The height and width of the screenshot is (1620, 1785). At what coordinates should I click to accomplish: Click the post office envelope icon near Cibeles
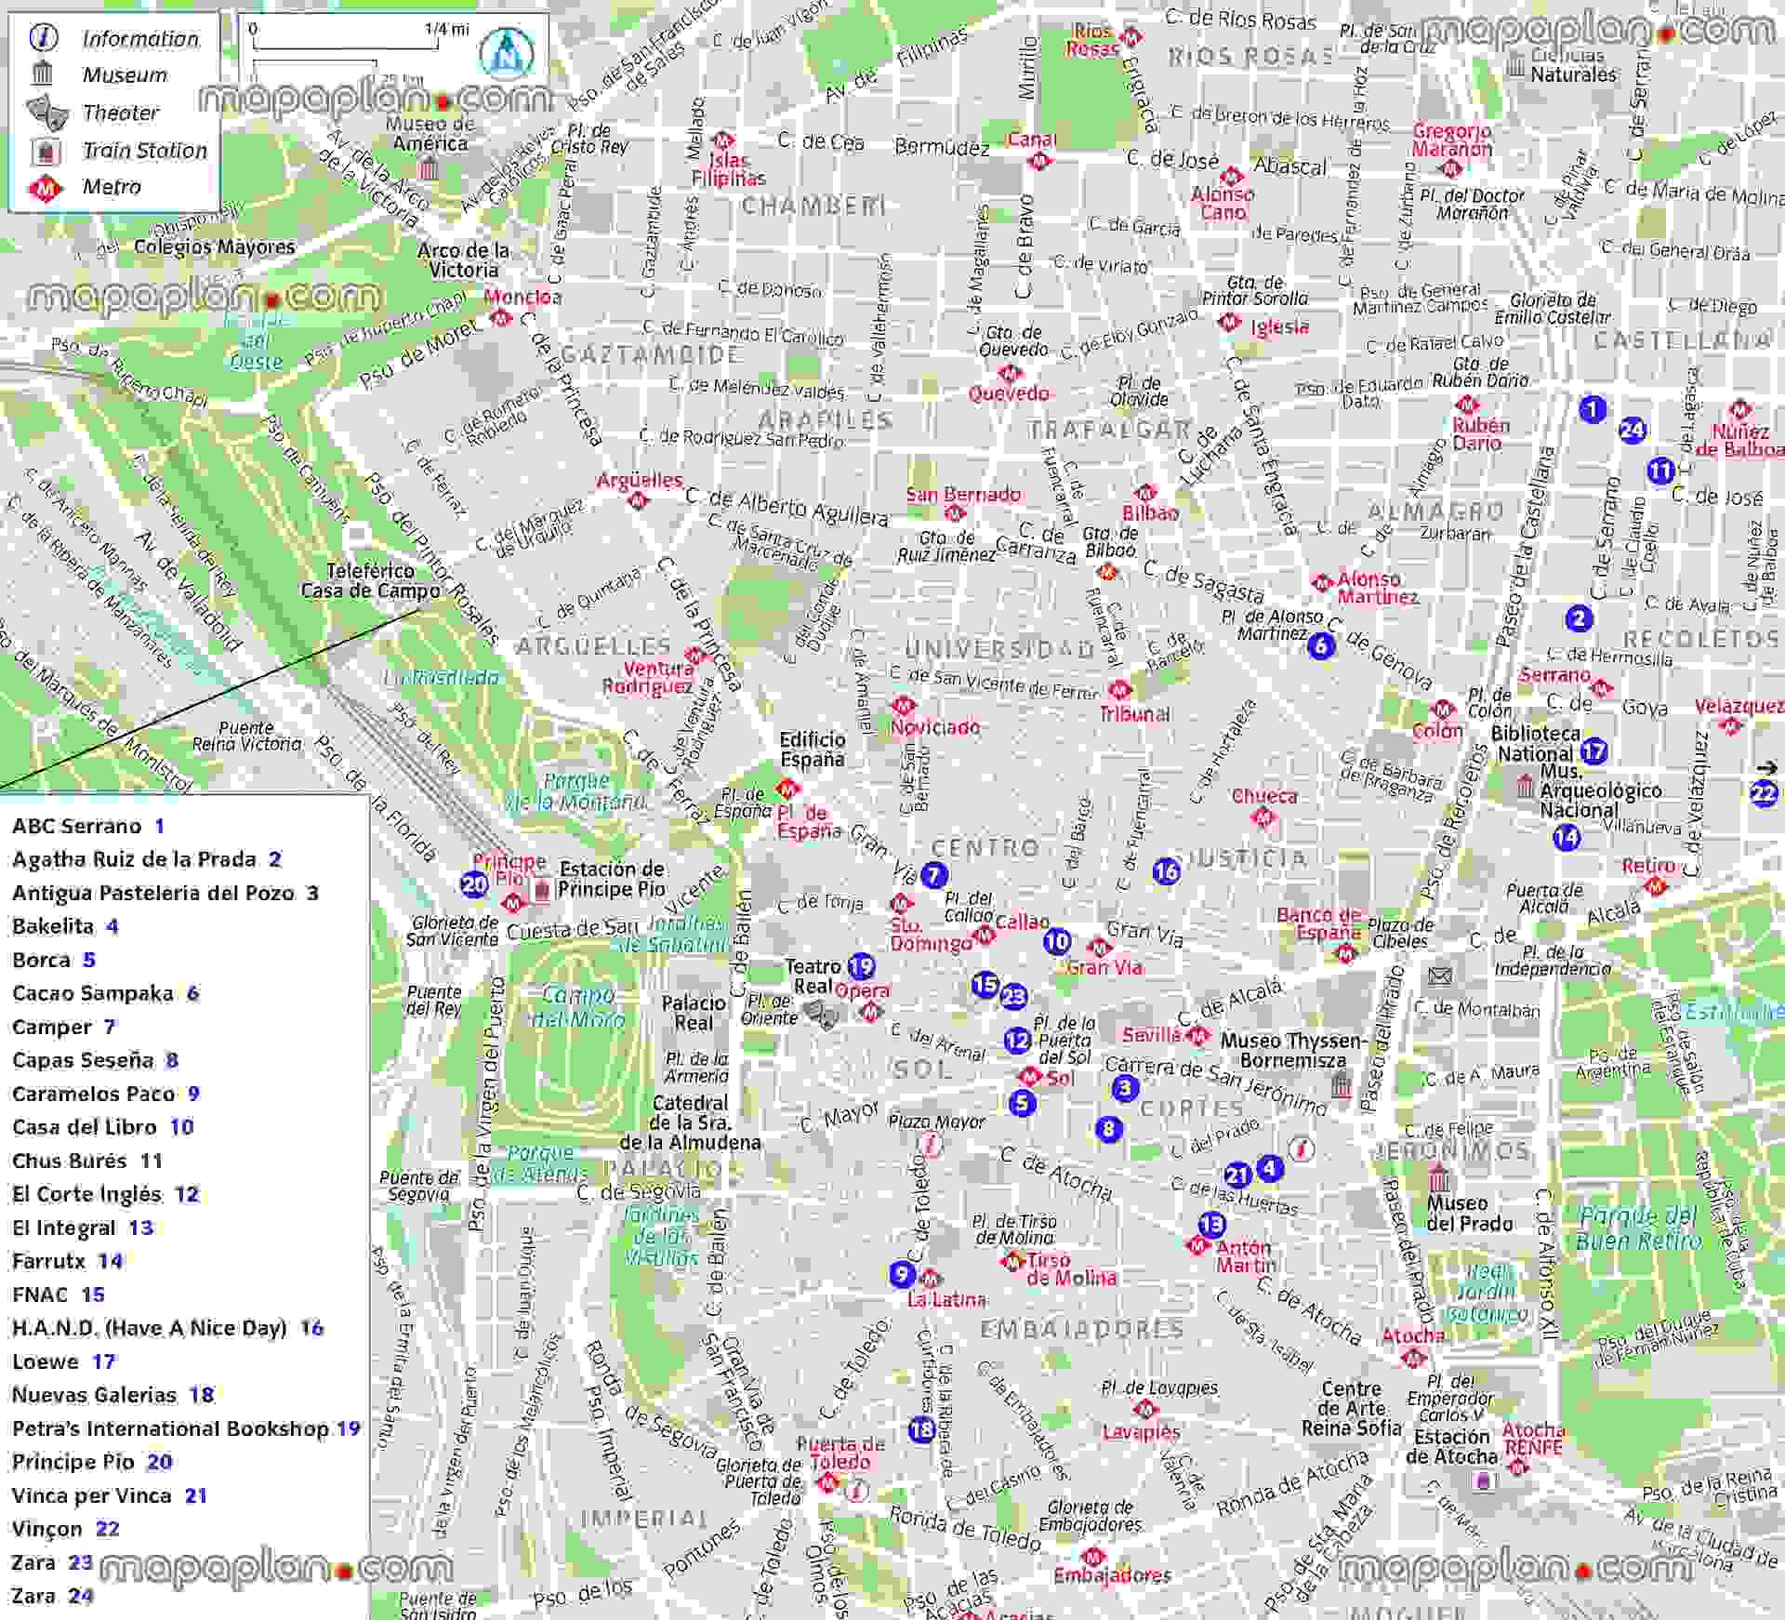point(1439,976)
